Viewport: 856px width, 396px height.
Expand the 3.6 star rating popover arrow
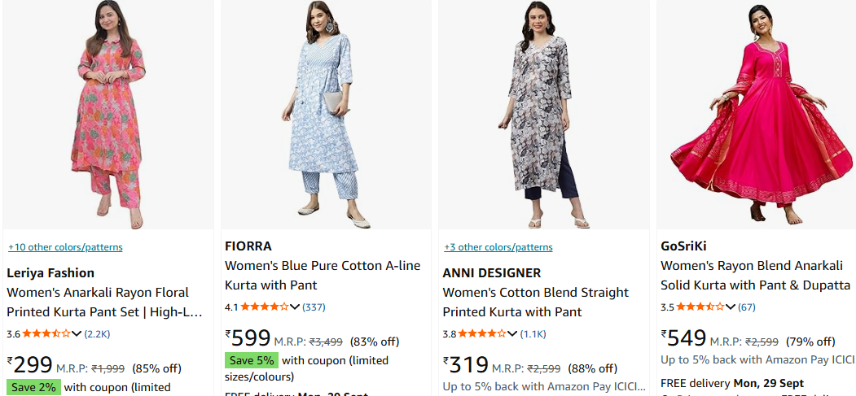pos(77,333)
